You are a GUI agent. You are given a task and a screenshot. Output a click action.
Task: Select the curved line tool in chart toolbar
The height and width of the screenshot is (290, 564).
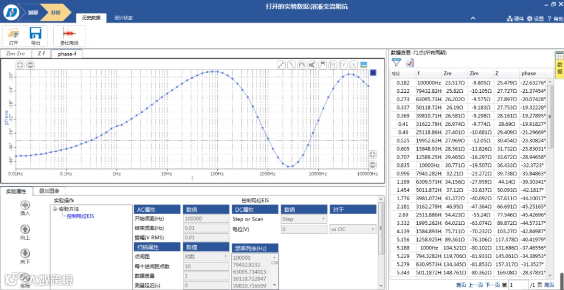click(291, 65)
